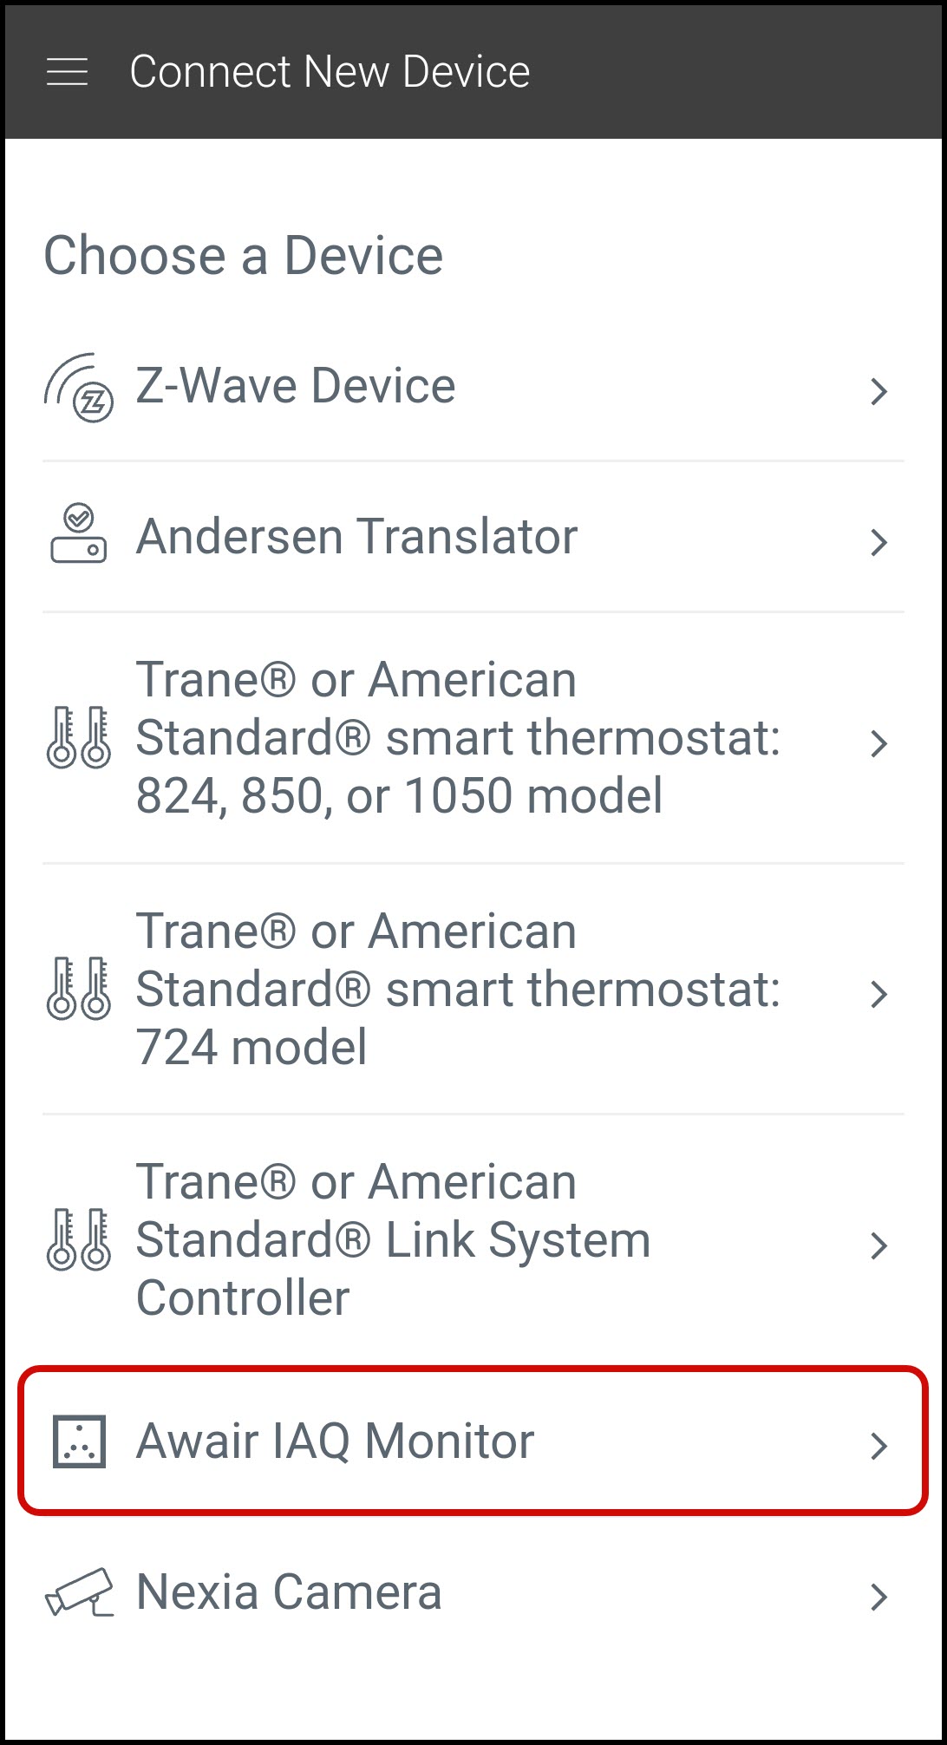Tap the Nexia Camera icon
Image resolution: width=947 pixels, height=1745 pixels.
pos(79,1592)
